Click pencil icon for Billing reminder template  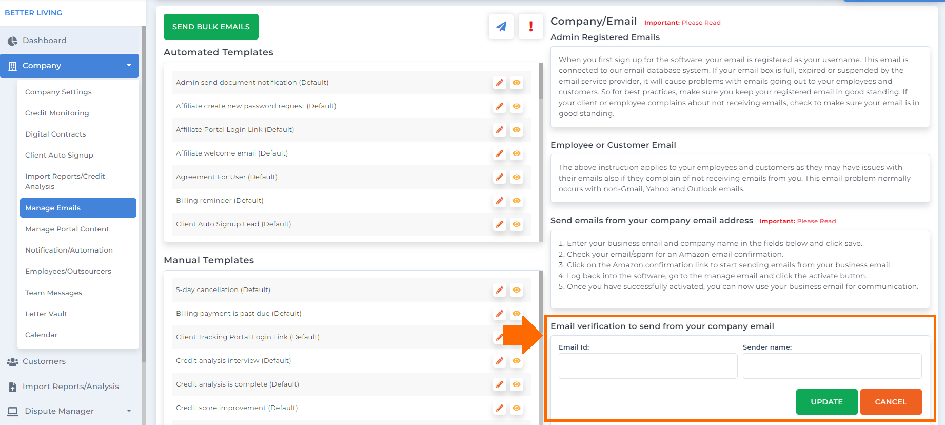tap(500, 201)
